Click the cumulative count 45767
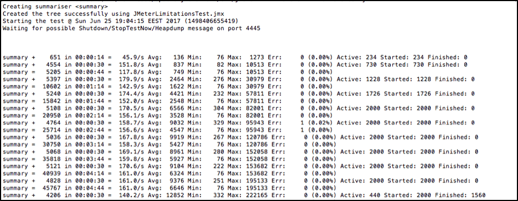Image resolution: width=518 pixels, height=201 pixels. pyautogui.click(x=52, y=188)
